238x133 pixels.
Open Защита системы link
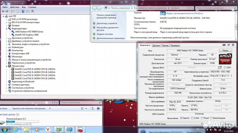pos(105,34)
